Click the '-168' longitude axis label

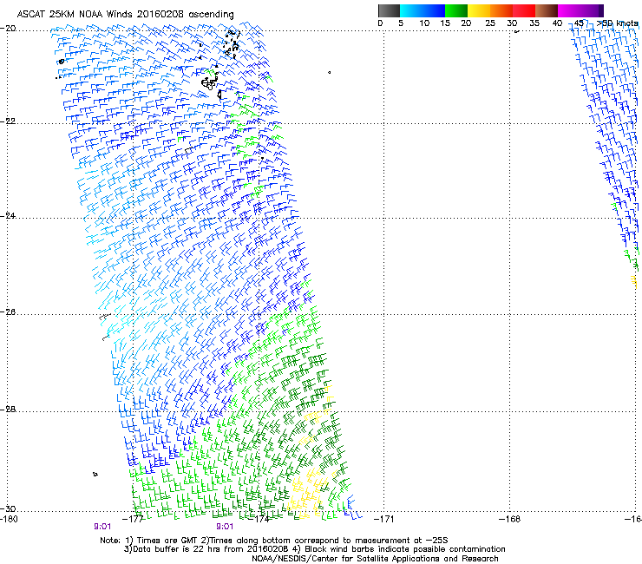510,519
